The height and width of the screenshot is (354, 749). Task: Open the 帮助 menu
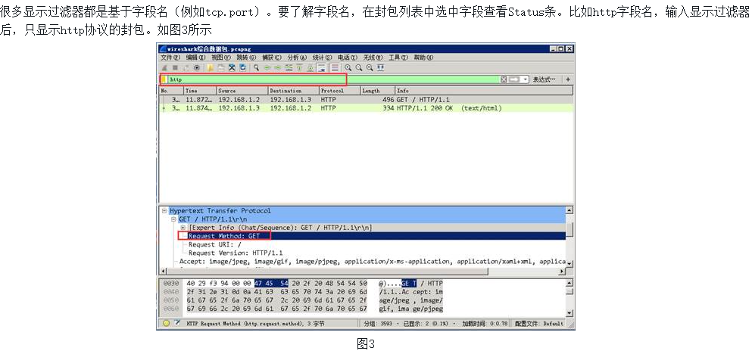click(x=423, y=57)
